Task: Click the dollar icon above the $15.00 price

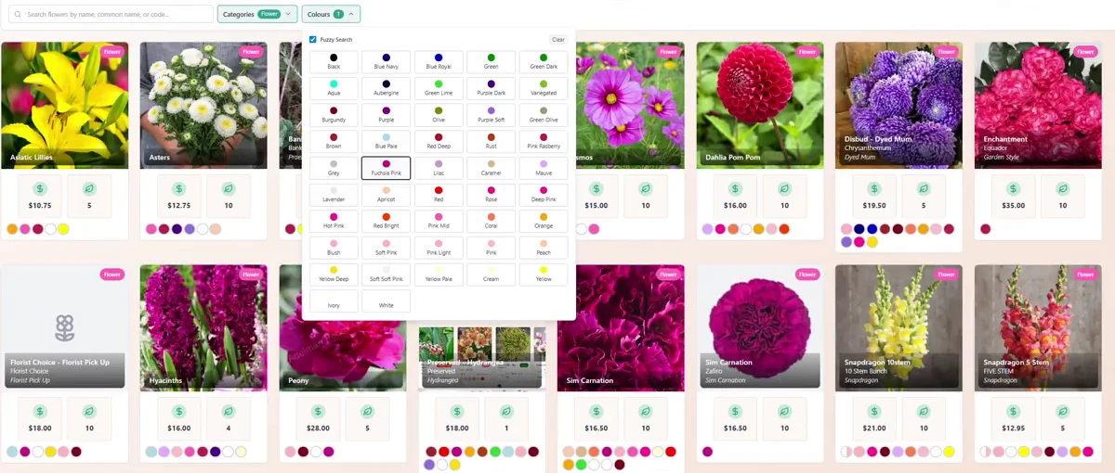Action: click(597, 188)
